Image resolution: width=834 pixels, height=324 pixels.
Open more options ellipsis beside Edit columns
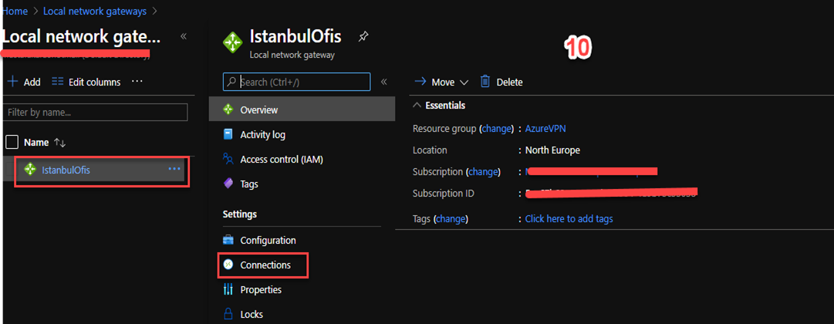pos(137,82)
